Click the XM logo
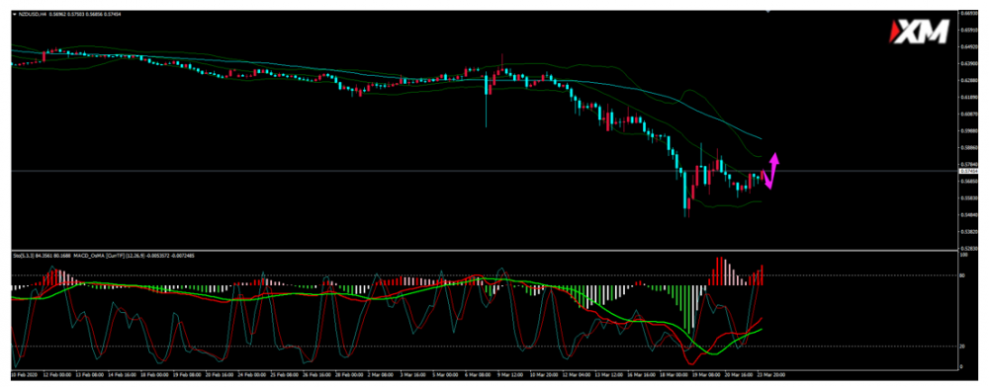Viewport: 989px width, 387px height. click(x=919, y=32)
